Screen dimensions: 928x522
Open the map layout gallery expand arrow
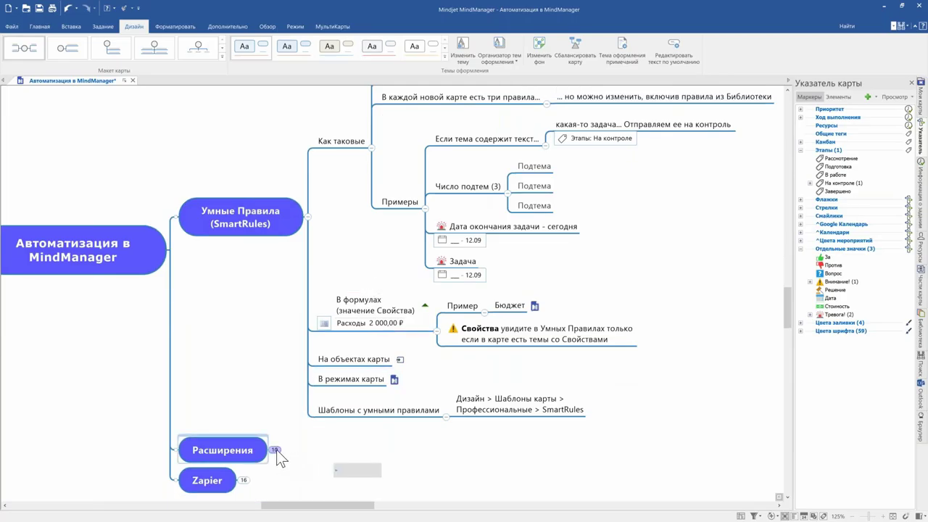[x=222, y=56]
